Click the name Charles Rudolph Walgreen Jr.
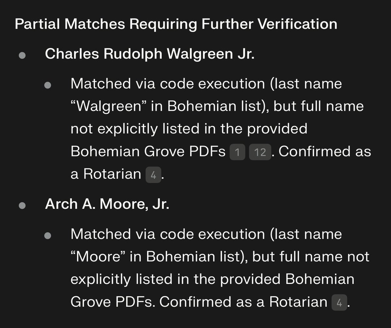 150,54
